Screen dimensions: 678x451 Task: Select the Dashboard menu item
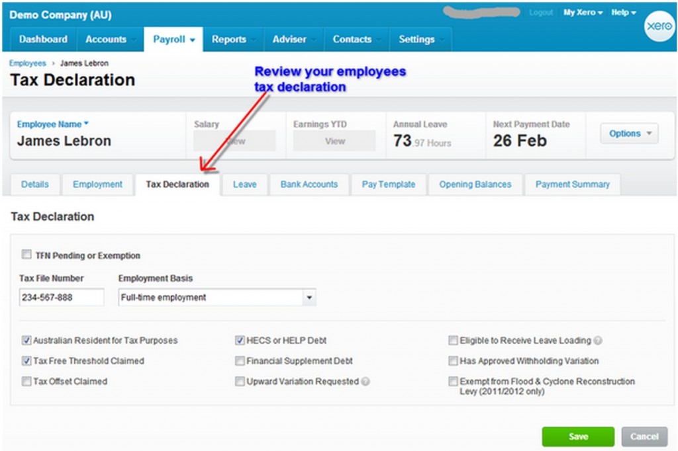coord(44,40)
